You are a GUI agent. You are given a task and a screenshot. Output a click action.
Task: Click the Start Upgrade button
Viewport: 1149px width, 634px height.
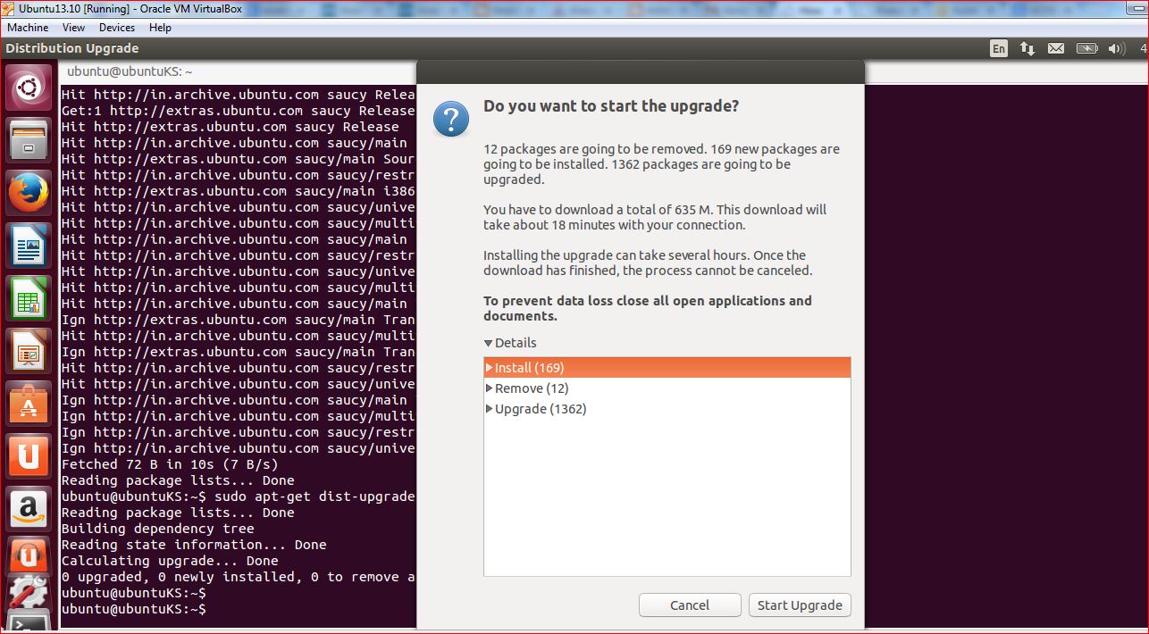point(800,605)
